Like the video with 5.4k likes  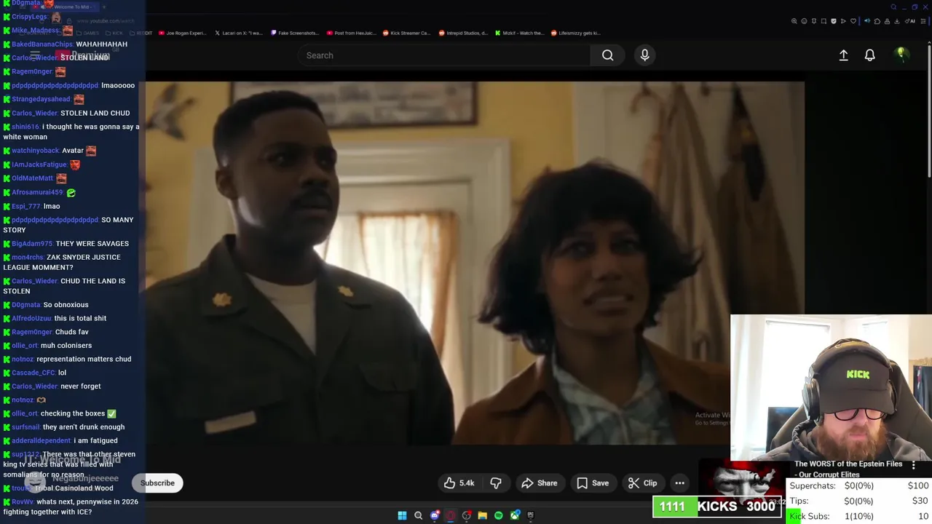click(459, 483)
